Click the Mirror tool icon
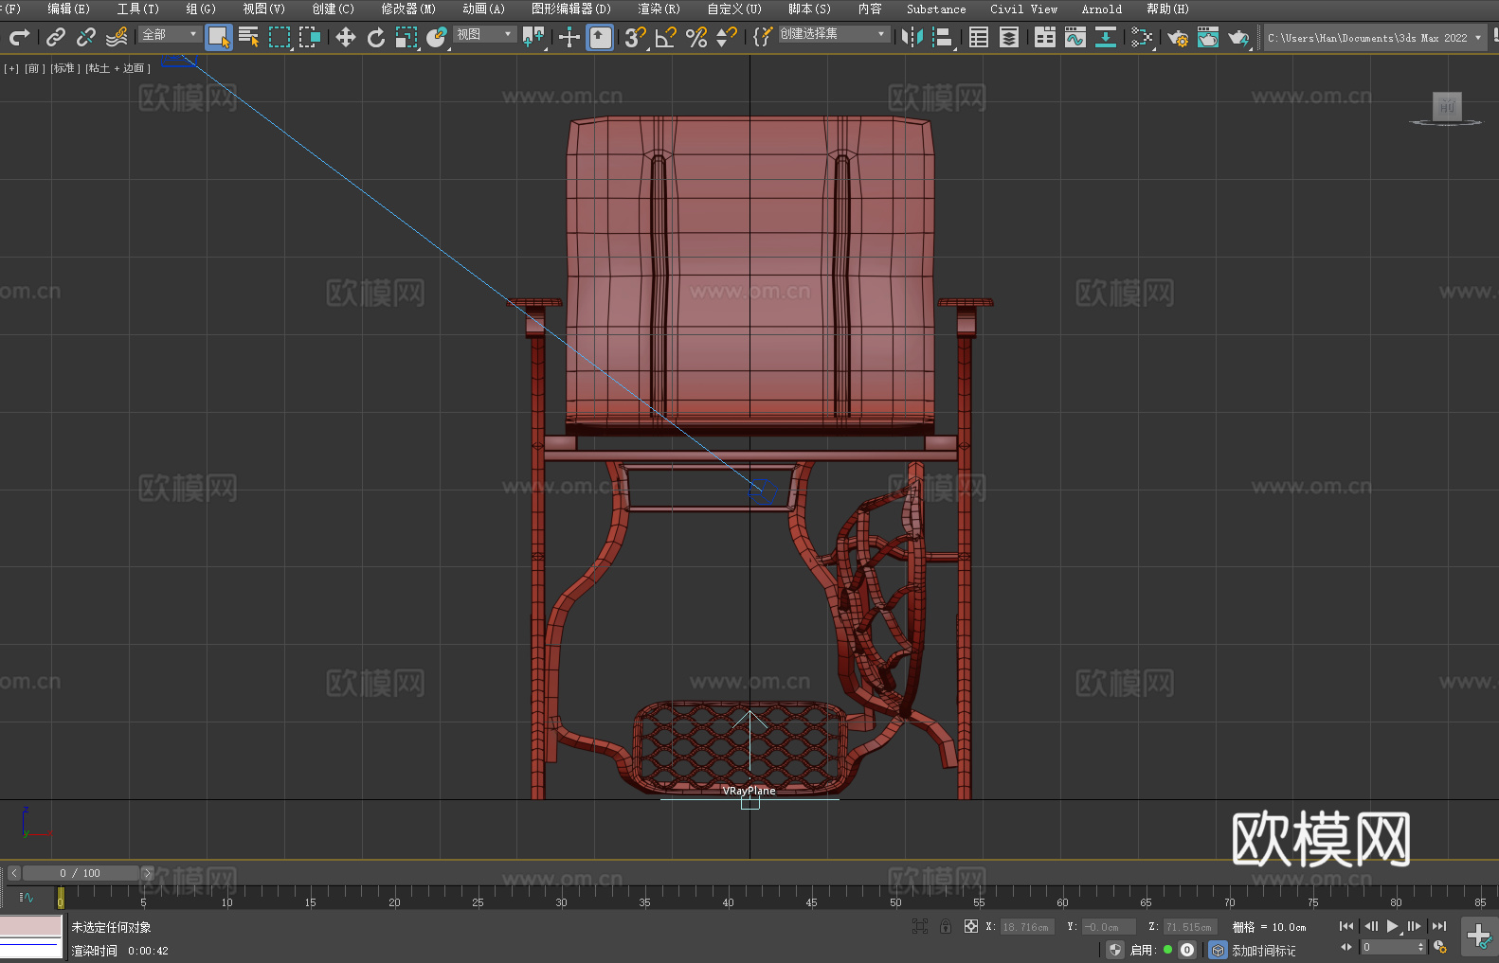The height and width of the screenshot is (963, 1499). 912,37
